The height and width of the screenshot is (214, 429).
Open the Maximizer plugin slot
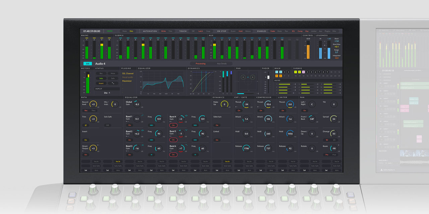point(127,81)
